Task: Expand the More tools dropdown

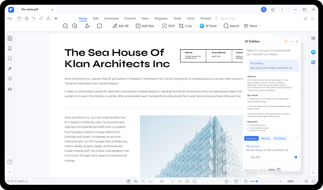Action: pyautogui.click(x=259, y=26)
